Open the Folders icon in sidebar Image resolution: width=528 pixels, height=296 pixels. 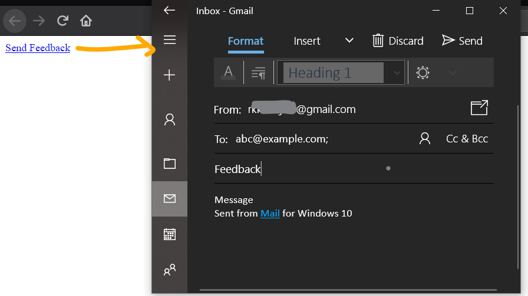click(x=170, y=164)
